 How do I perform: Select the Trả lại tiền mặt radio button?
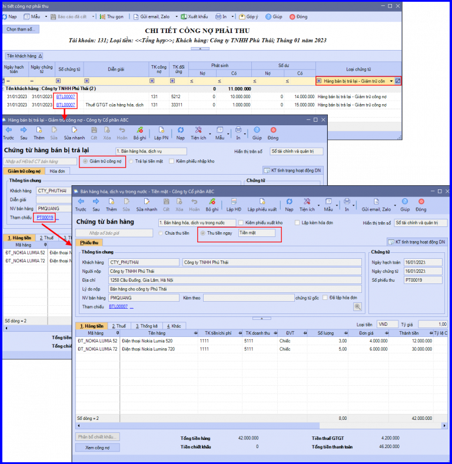pyautogui.click(x=131, y=161)
